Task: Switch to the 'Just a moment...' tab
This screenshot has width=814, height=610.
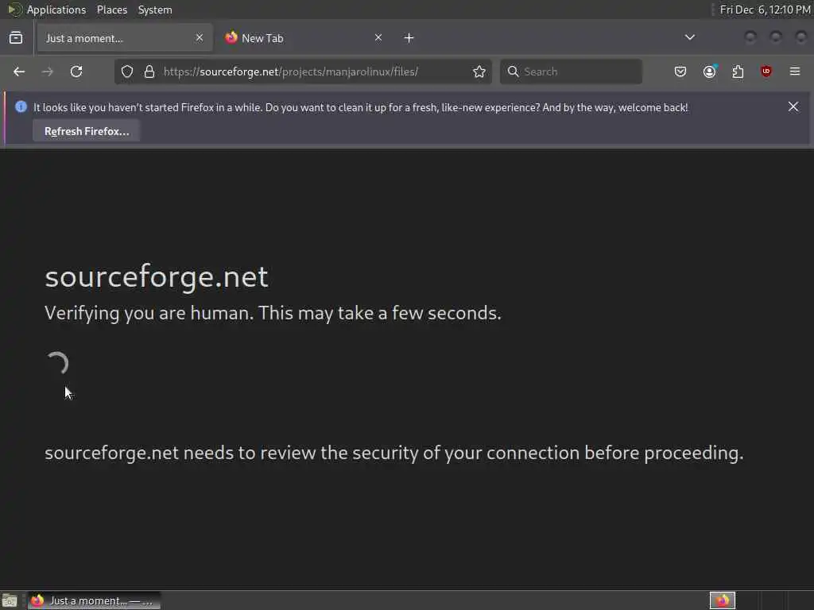Action: tap(125, 38)
